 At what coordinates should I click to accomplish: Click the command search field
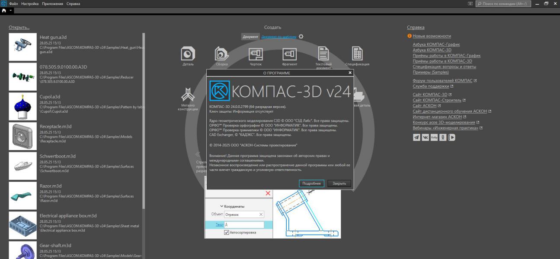[503, 3]
